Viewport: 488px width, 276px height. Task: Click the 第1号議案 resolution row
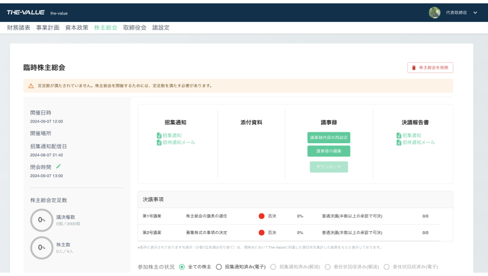coord(288,216)
